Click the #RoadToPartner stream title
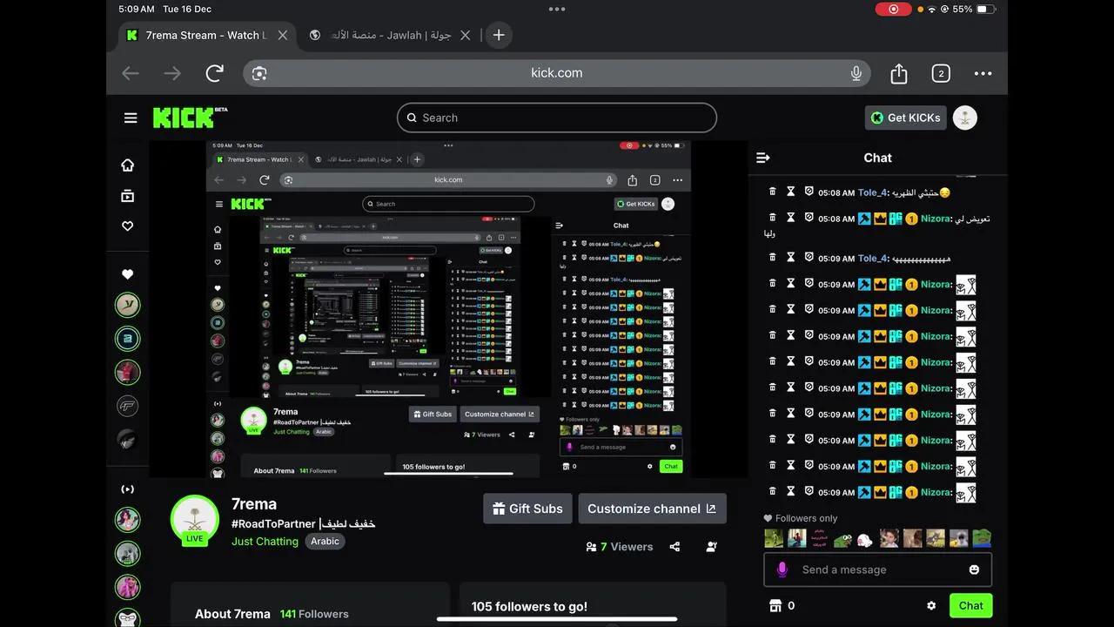 [x=303, y=524]
